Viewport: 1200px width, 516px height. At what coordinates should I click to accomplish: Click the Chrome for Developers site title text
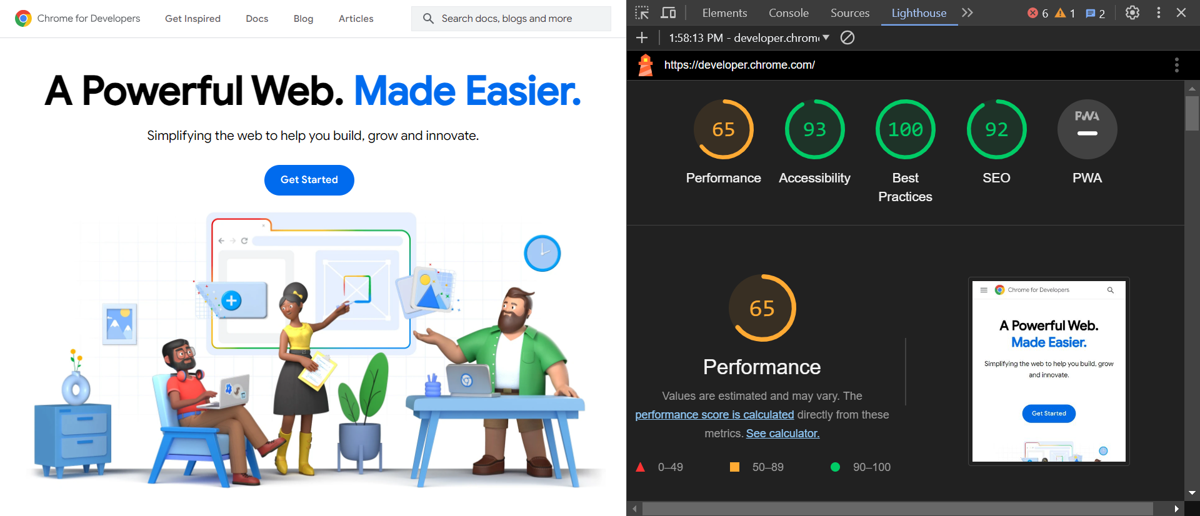(89, 19)
